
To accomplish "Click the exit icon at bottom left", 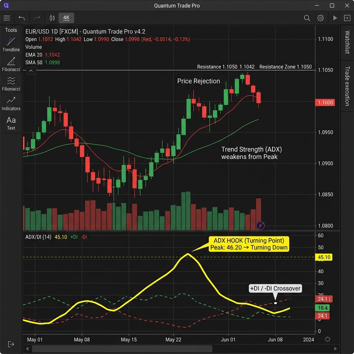I will (11, 344).
